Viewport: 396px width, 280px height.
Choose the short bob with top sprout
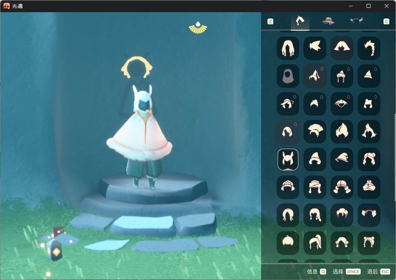(288, 243)
